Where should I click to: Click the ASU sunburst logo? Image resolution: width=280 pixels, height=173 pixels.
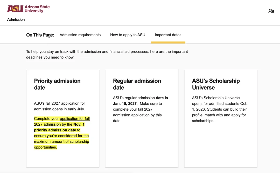point(15,9)
